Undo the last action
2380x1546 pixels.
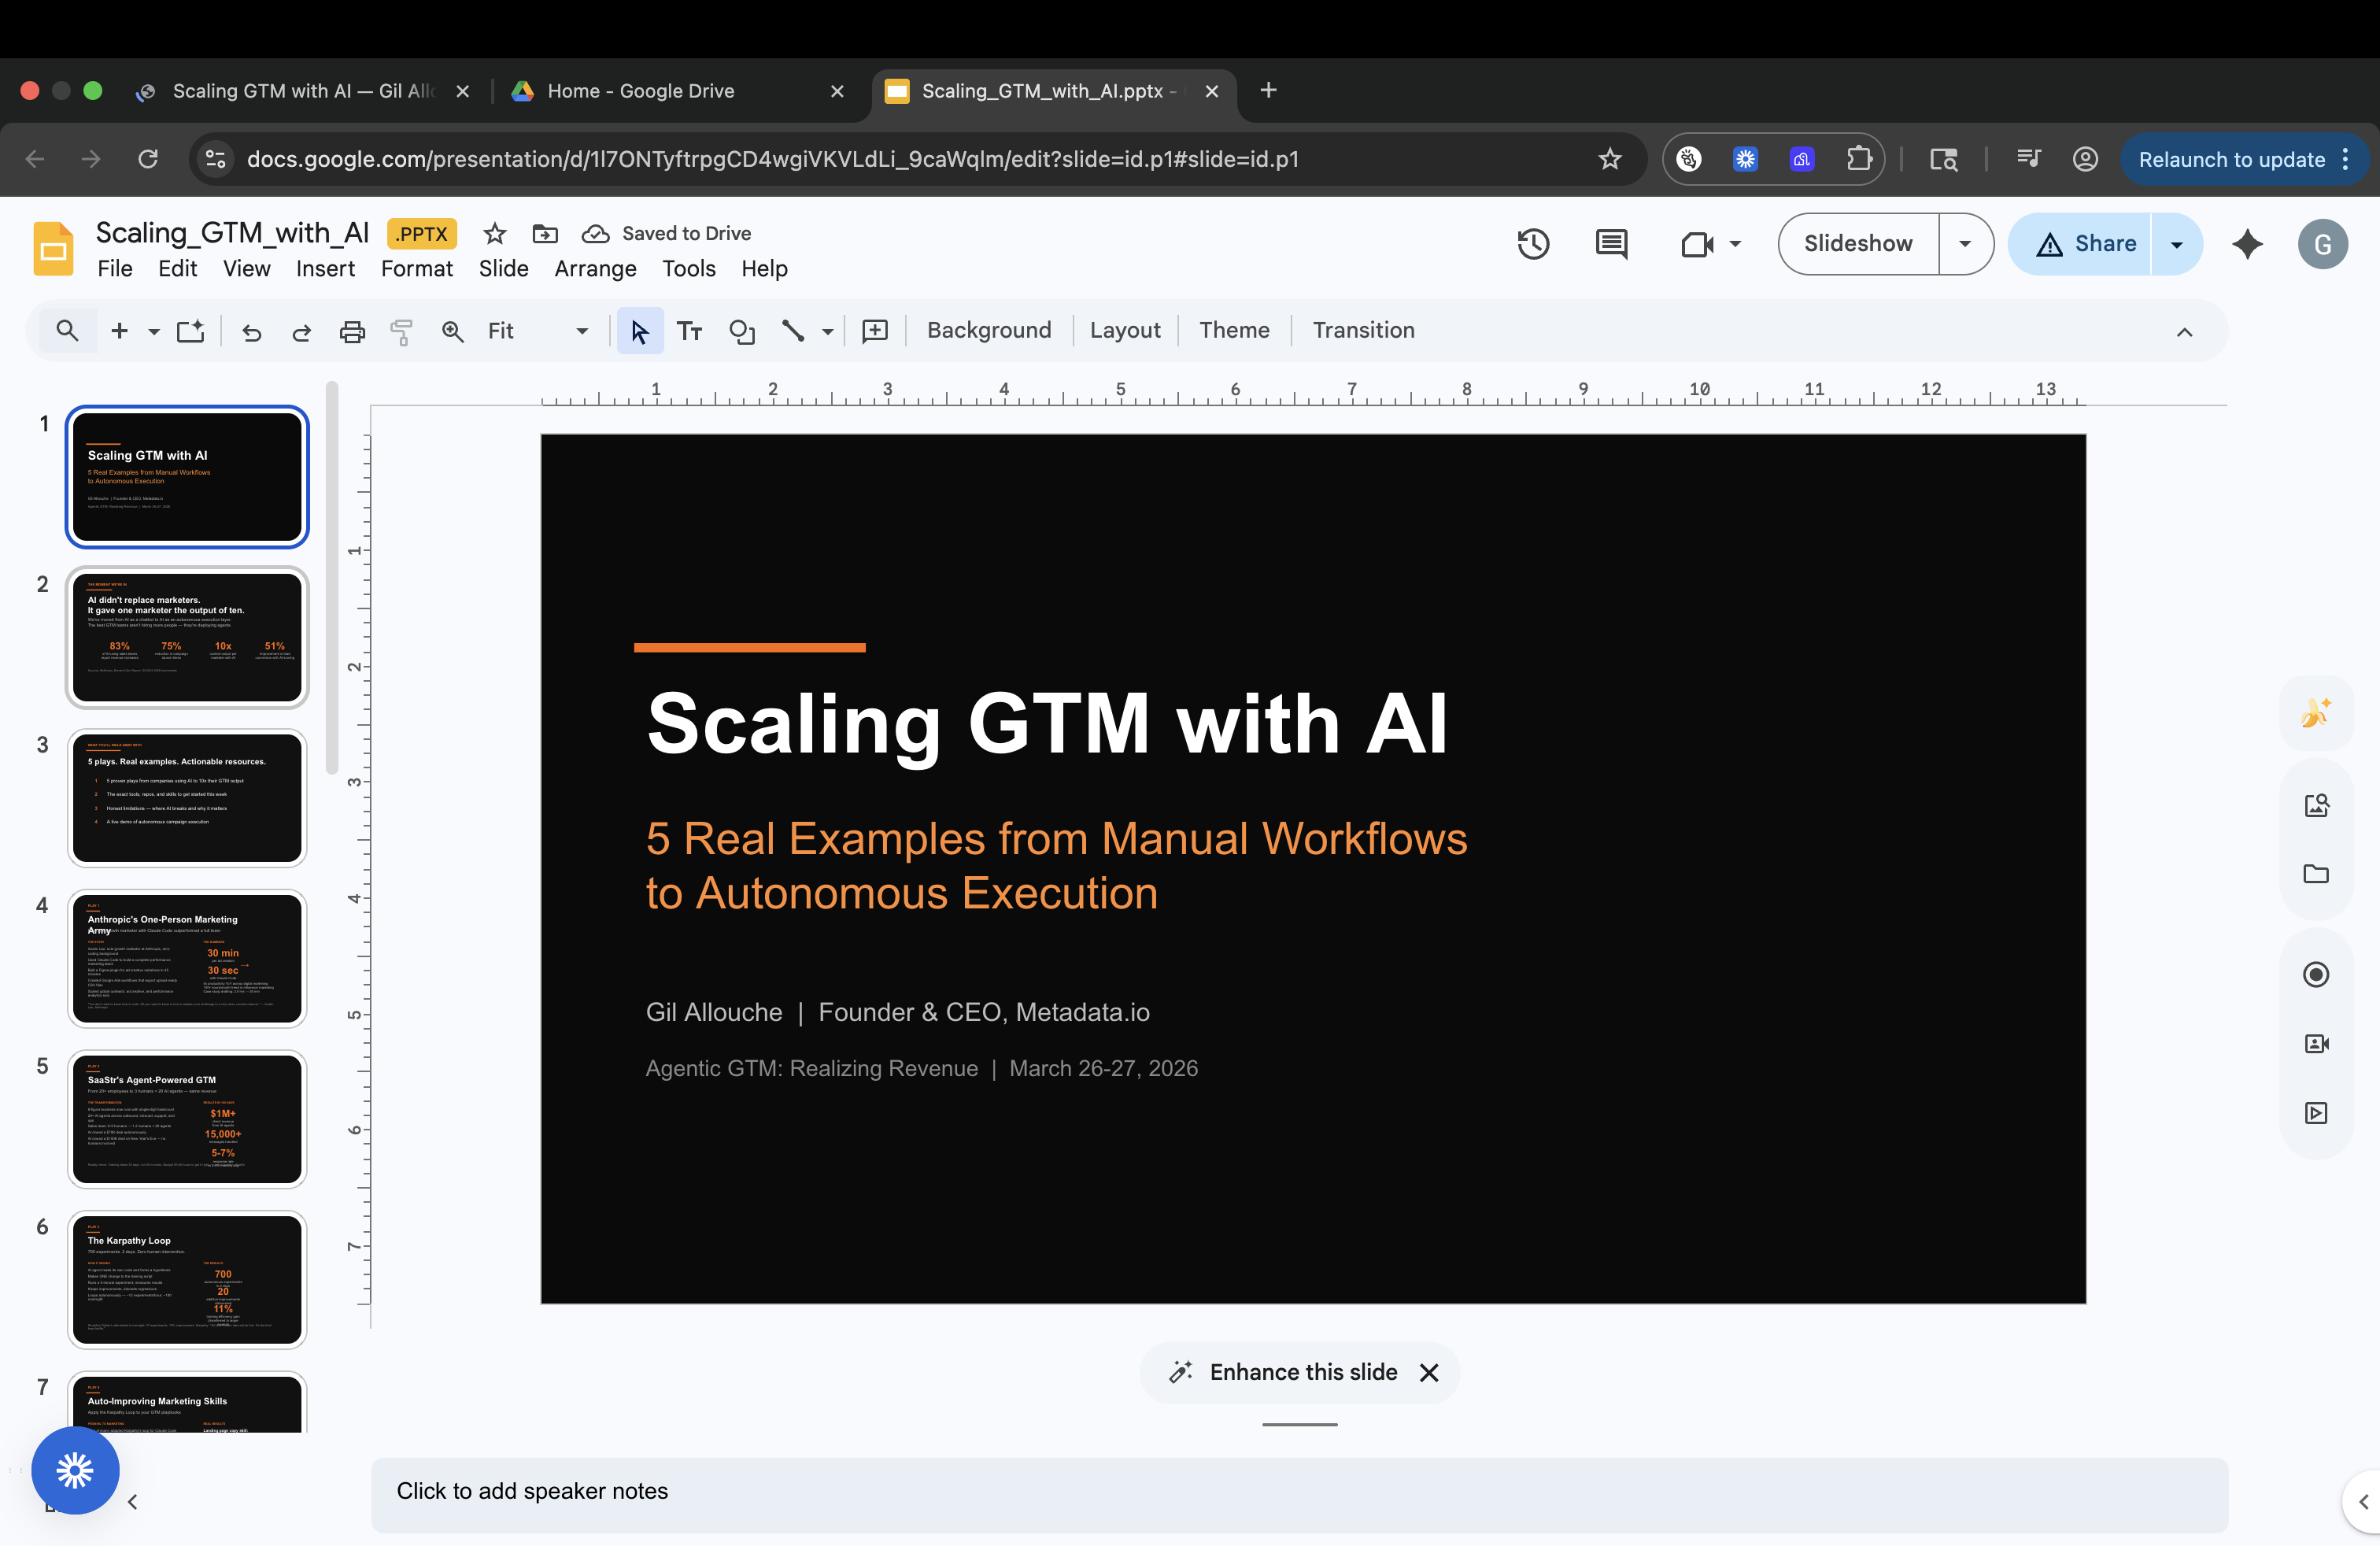251,331
